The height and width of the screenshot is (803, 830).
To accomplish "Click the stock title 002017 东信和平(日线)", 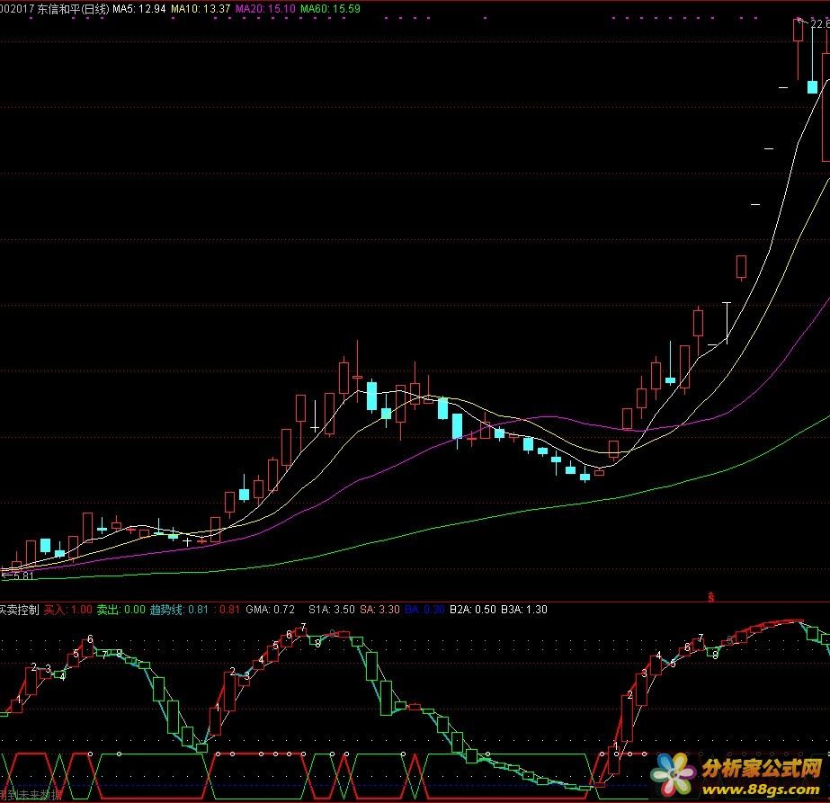I will 54,9.
